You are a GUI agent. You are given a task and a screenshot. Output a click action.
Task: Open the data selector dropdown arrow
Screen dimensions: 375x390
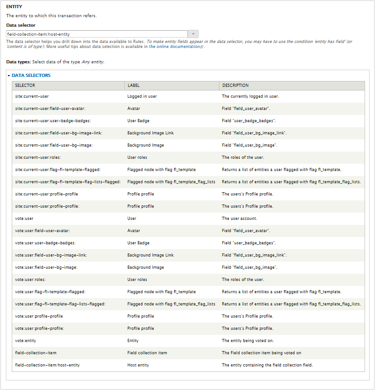coord(193,34)
